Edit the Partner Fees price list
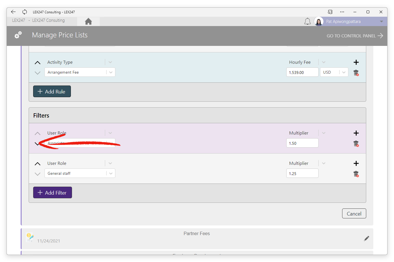The height and width of the screenshot is (262, 394). [367, 238]
